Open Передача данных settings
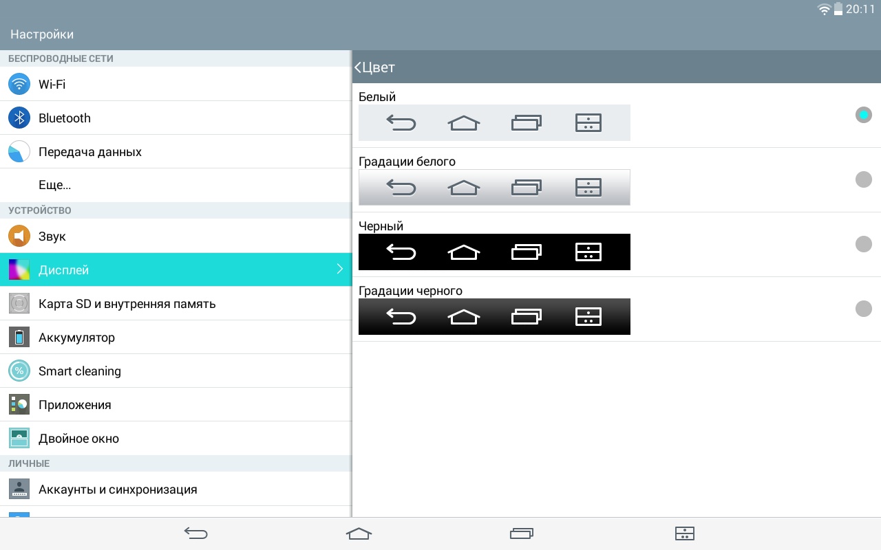This screenshot has height=550, width=881. [x=90, y=151]
